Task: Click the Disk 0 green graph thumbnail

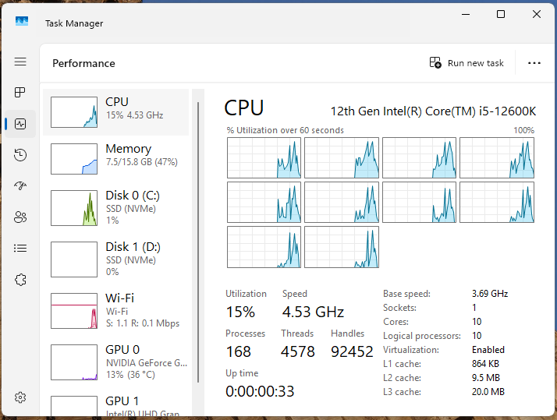Action: [74, 208]
